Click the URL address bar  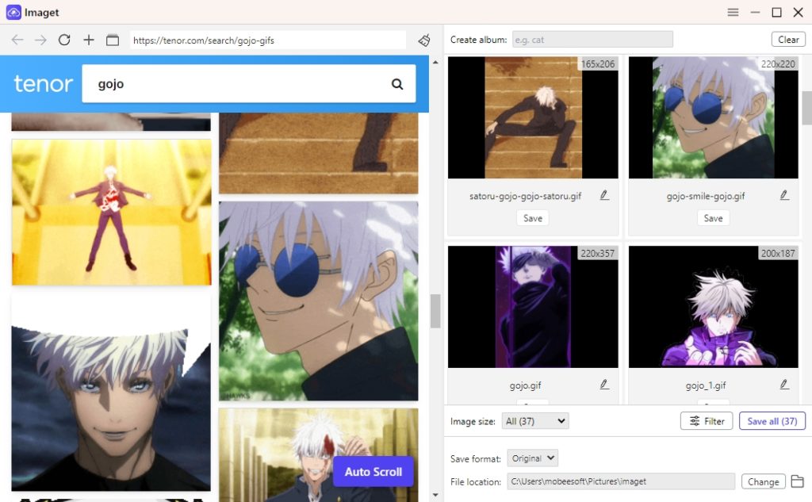(268, 40)
